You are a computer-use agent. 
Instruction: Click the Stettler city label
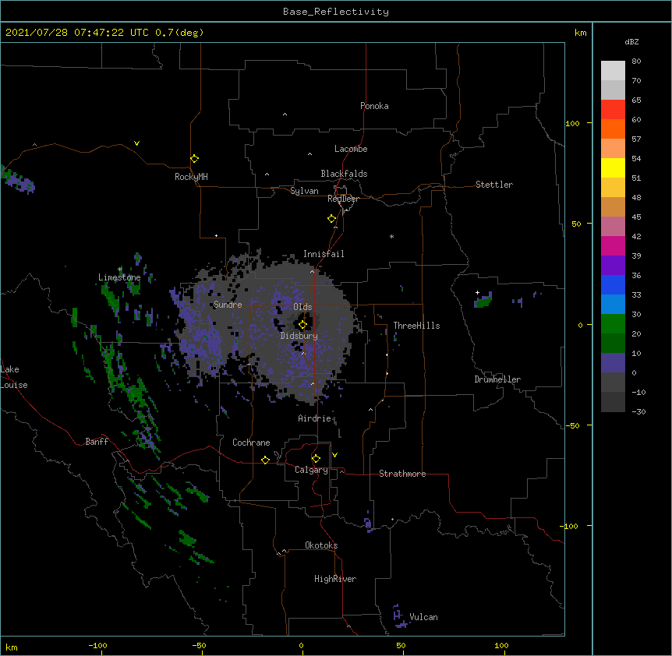494,185
